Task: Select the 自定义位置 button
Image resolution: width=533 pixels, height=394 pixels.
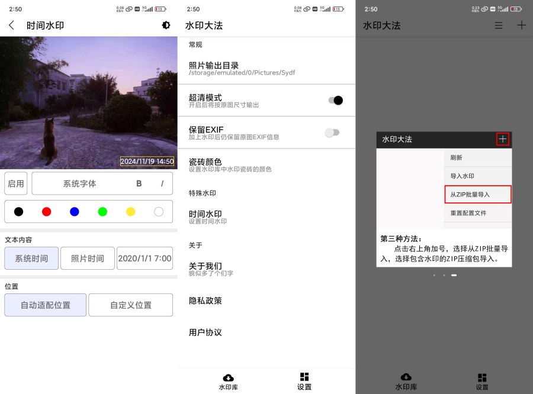Action: (x=130, y=305)
